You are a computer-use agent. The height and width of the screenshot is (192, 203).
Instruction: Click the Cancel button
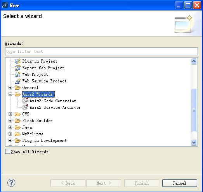coord(180,183)
